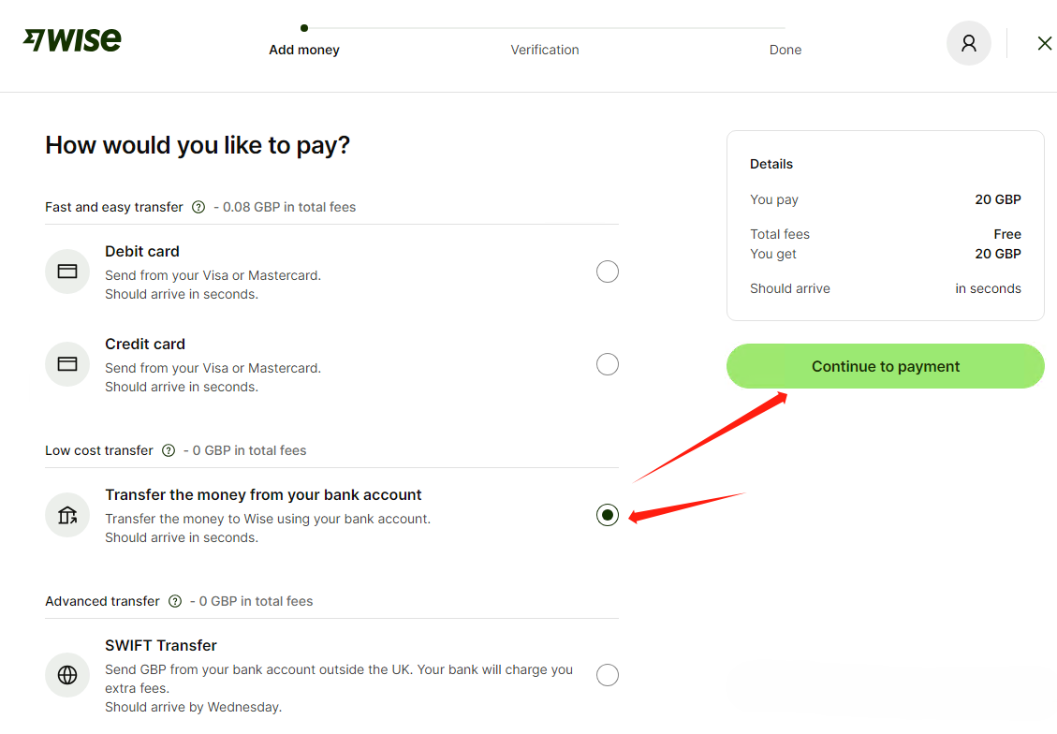The image size is (1057, 734).
Task: Select the SWIFT Transfer radio button
Action: click(608, 675)
